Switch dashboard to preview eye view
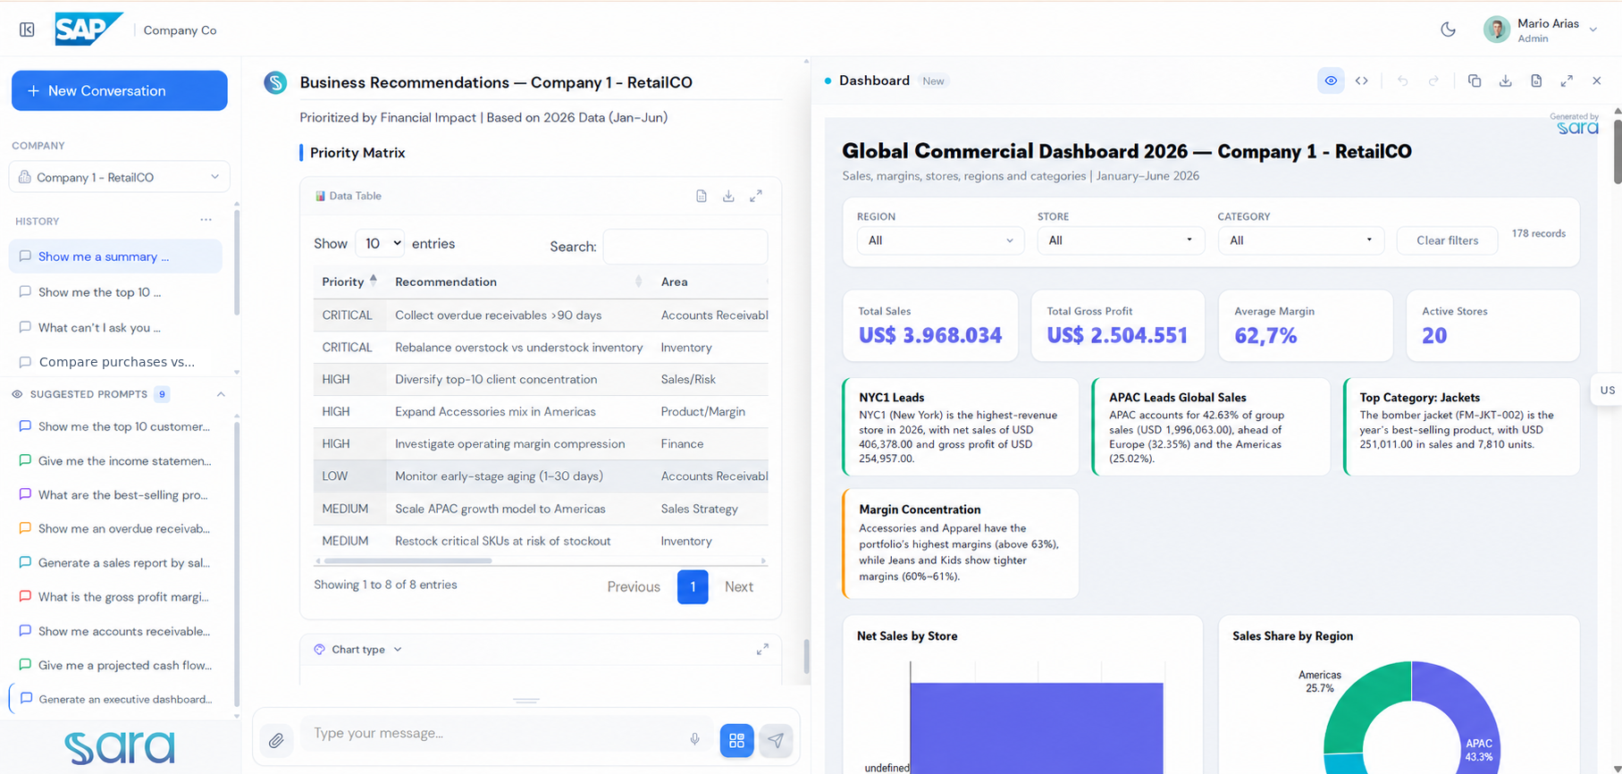Screen dimensions: 1622x774 click(1331, 80)
